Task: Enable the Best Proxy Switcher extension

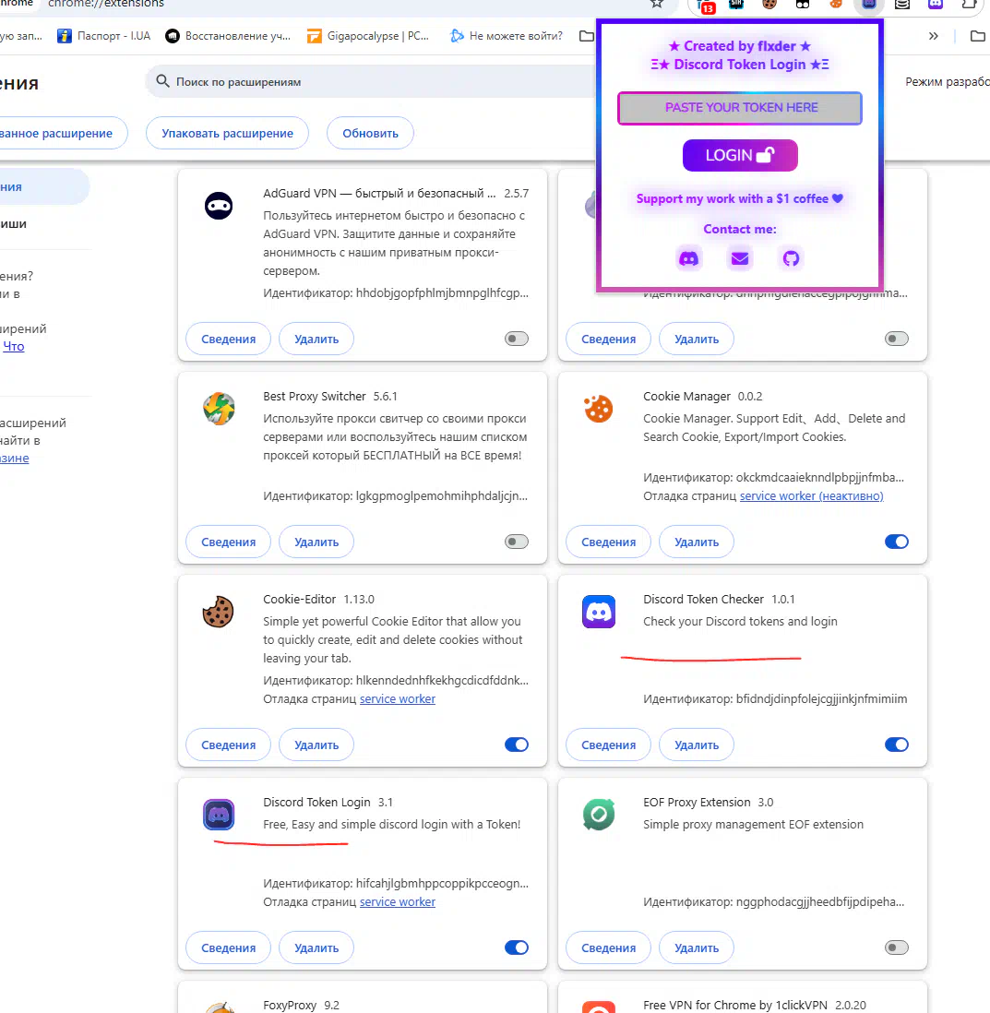Action: coord(517,542)
